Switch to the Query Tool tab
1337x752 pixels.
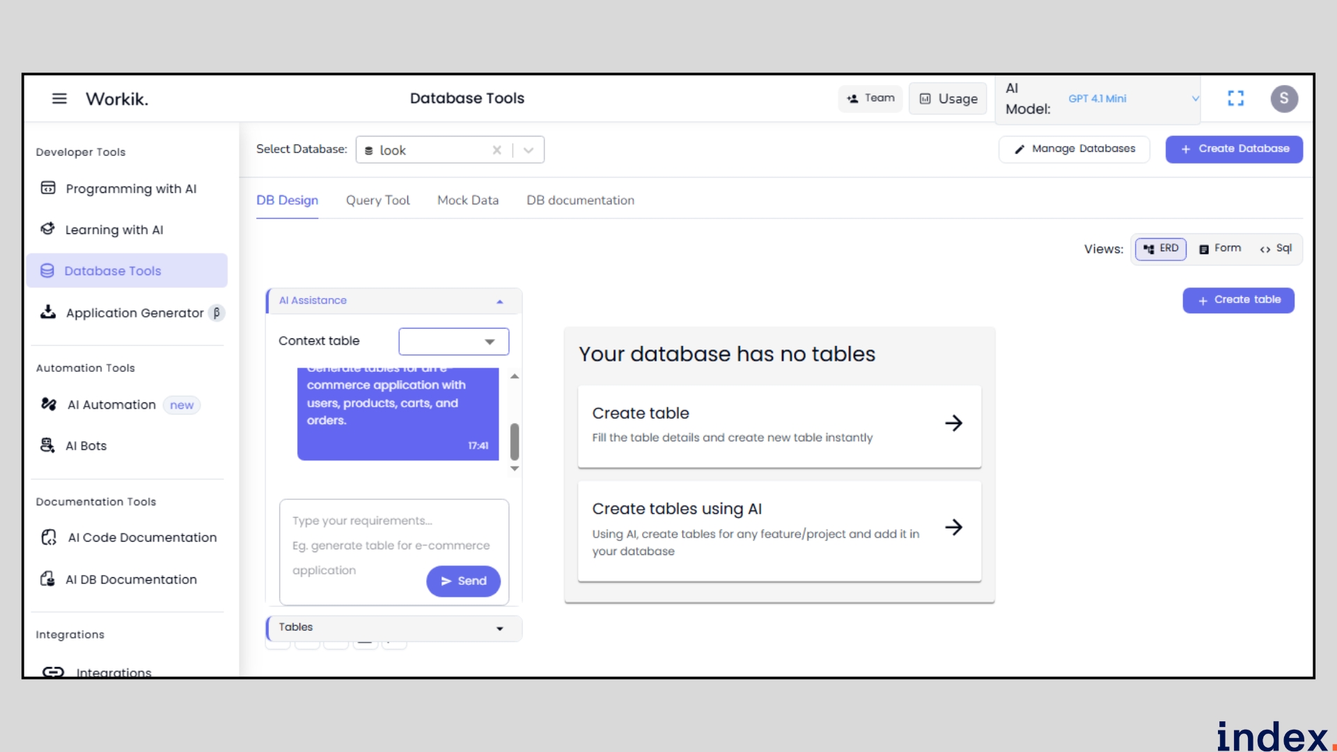coord(377,201)
